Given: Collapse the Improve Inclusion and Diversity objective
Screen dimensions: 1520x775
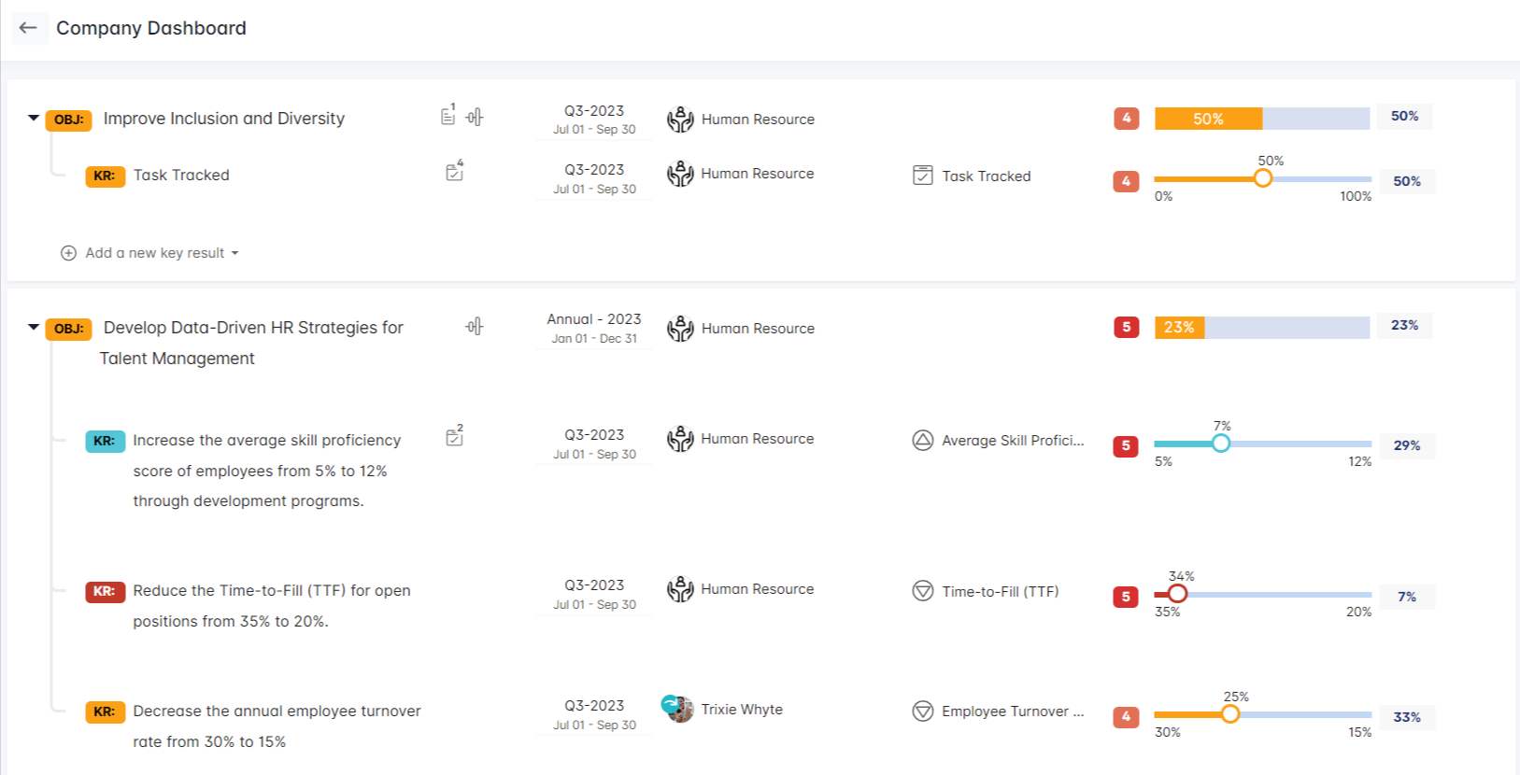Looking at the screenshot, I should [34, 119].
